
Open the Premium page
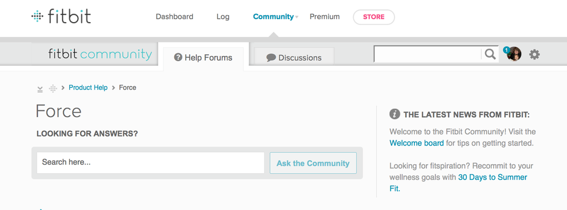point(325,16)
